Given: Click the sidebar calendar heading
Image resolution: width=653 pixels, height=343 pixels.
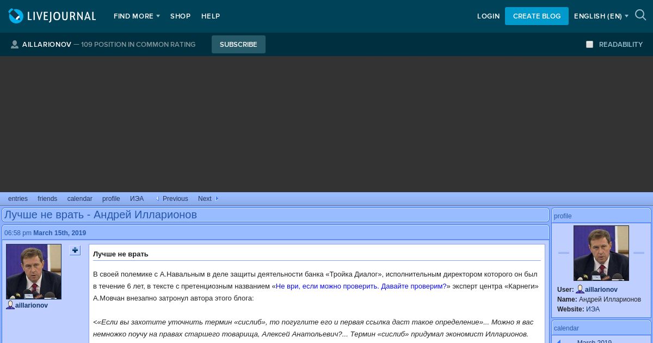Looking at the screenshot, I should 566,328.
